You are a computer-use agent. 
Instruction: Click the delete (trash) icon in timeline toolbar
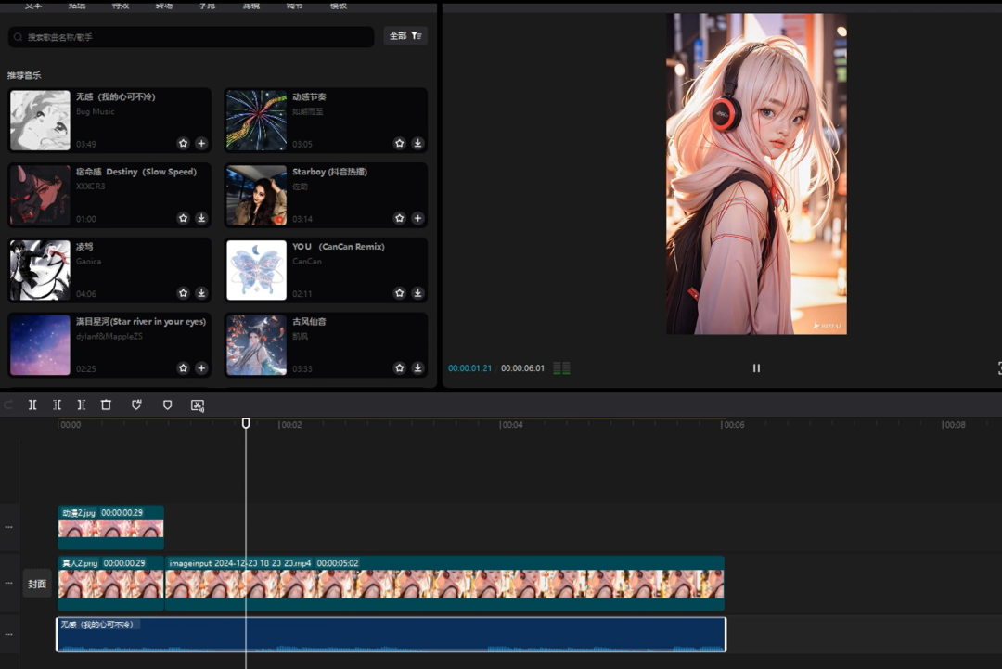[106, 405]
